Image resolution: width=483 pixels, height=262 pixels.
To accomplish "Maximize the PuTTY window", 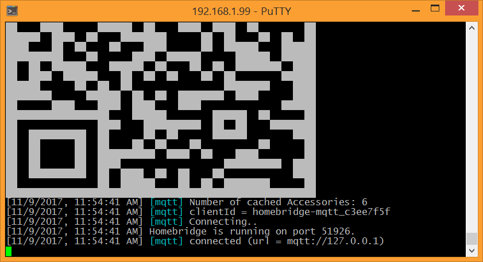I will 435,8.
